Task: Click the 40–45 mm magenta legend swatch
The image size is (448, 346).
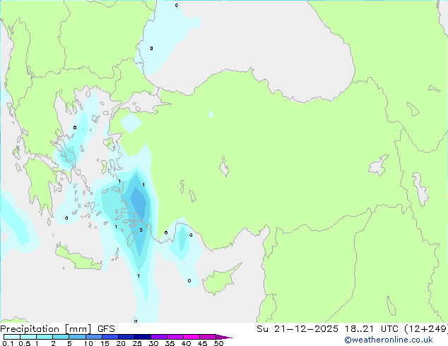Action: [x=191, y=337]
